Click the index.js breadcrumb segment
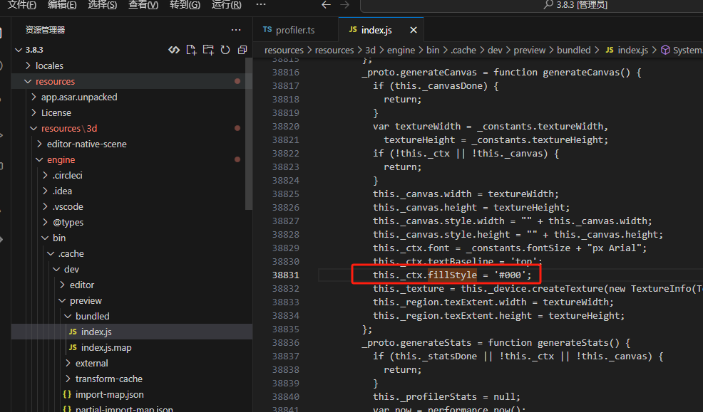The width and height of the screenshot is (703, 412). click(x=632, y=50)
